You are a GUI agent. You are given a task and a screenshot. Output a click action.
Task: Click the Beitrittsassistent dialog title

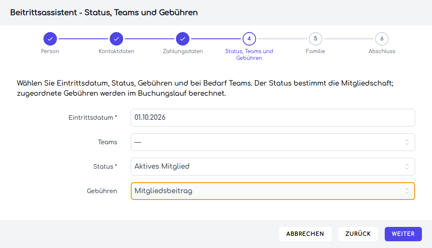(104, 12)
